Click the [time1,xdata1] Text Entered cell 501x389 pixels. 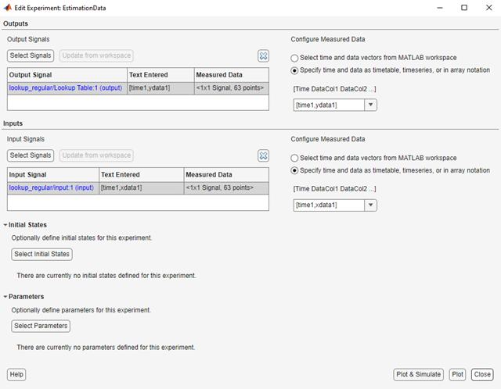click(x=142, y=187)
